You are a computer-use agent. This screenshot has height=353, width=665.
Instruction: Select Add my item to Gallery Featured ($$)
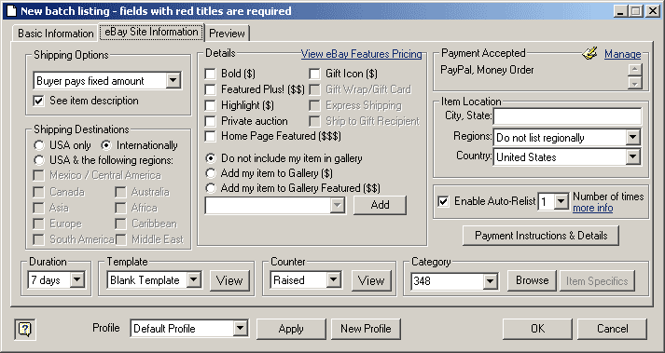(211, 188)
